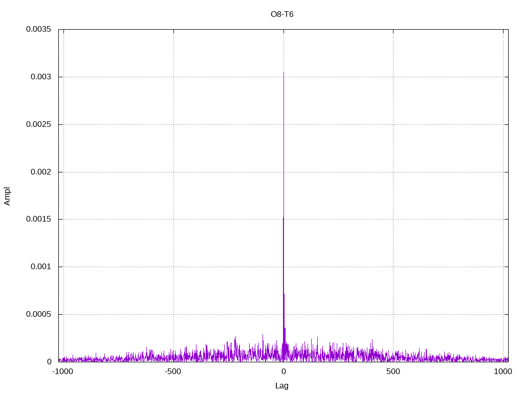The height and width of the screenshot is (393, 524).
Task: Click the y-axis tick value 0.002
Action: (41, 172)
